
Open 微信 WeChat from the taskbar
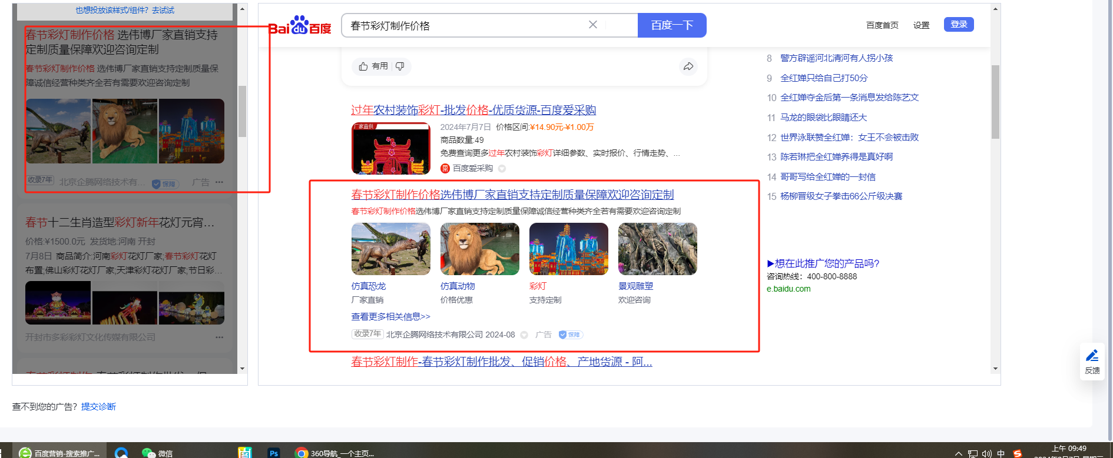tap(157, 453)
